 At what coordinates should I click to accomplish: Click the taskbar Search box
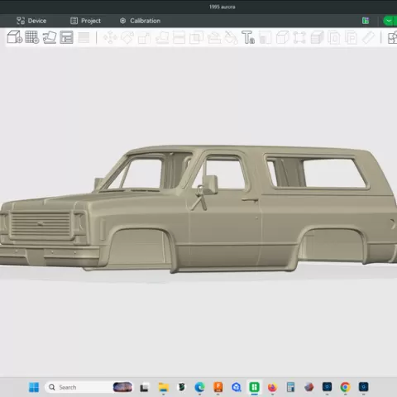[88, 387]
